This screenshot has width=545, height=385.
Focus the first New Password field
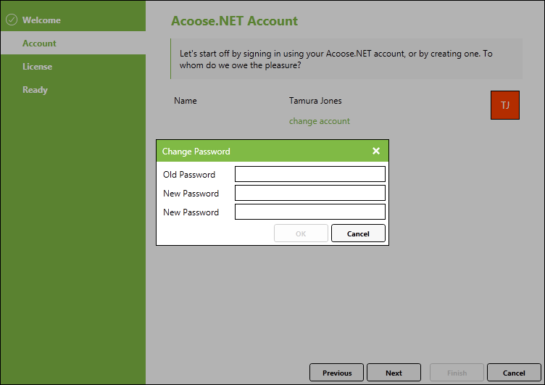310,193
